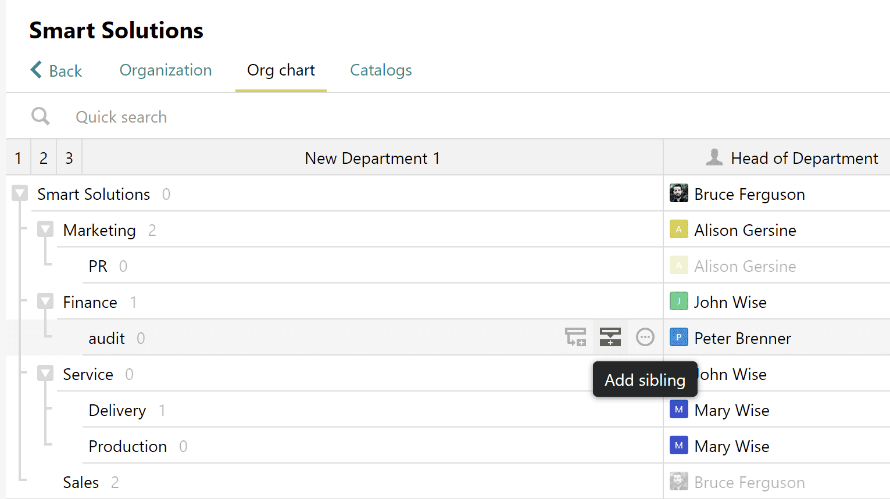Open the Catalogs tab
Image resolution: width=890 pixels, height=499 pixels.
coord(381,70)
